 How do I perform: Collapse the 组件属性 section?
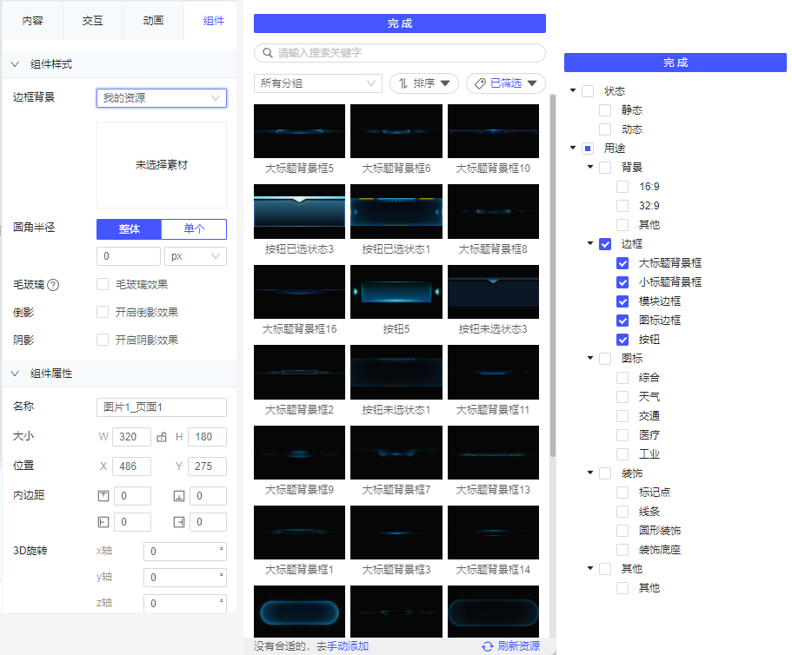15,374
